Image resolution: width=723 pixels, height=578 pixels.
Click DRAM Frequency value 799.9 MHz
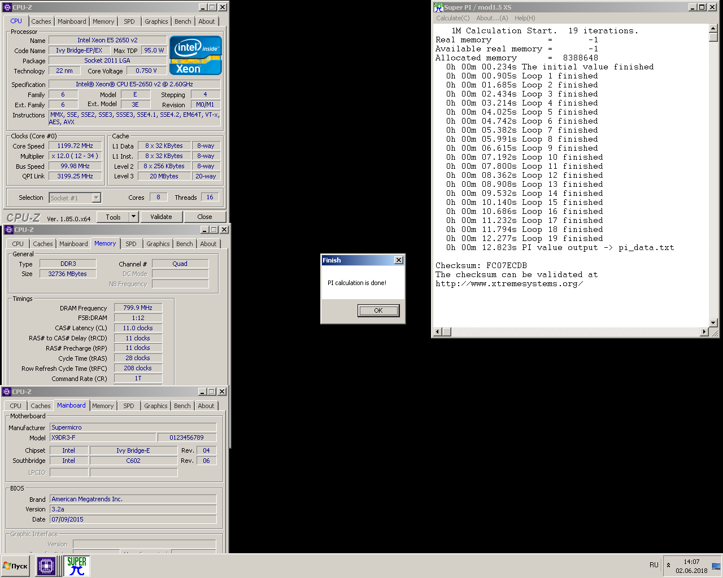coord(138,308)
